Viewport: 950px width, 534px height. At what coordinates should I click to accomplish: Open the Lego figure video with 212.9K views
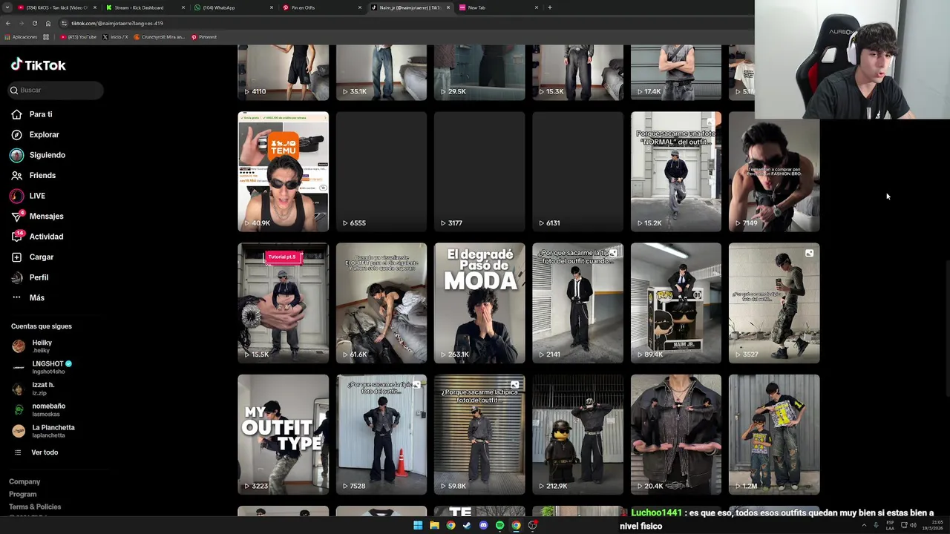pyautogui.click(x=577, y=434)
